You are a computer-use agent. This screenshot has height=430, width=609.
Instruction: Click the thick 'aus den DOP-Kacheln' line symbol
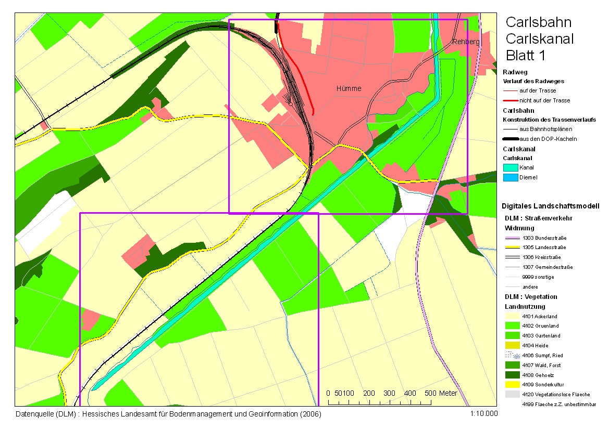(x=511, y=139)
